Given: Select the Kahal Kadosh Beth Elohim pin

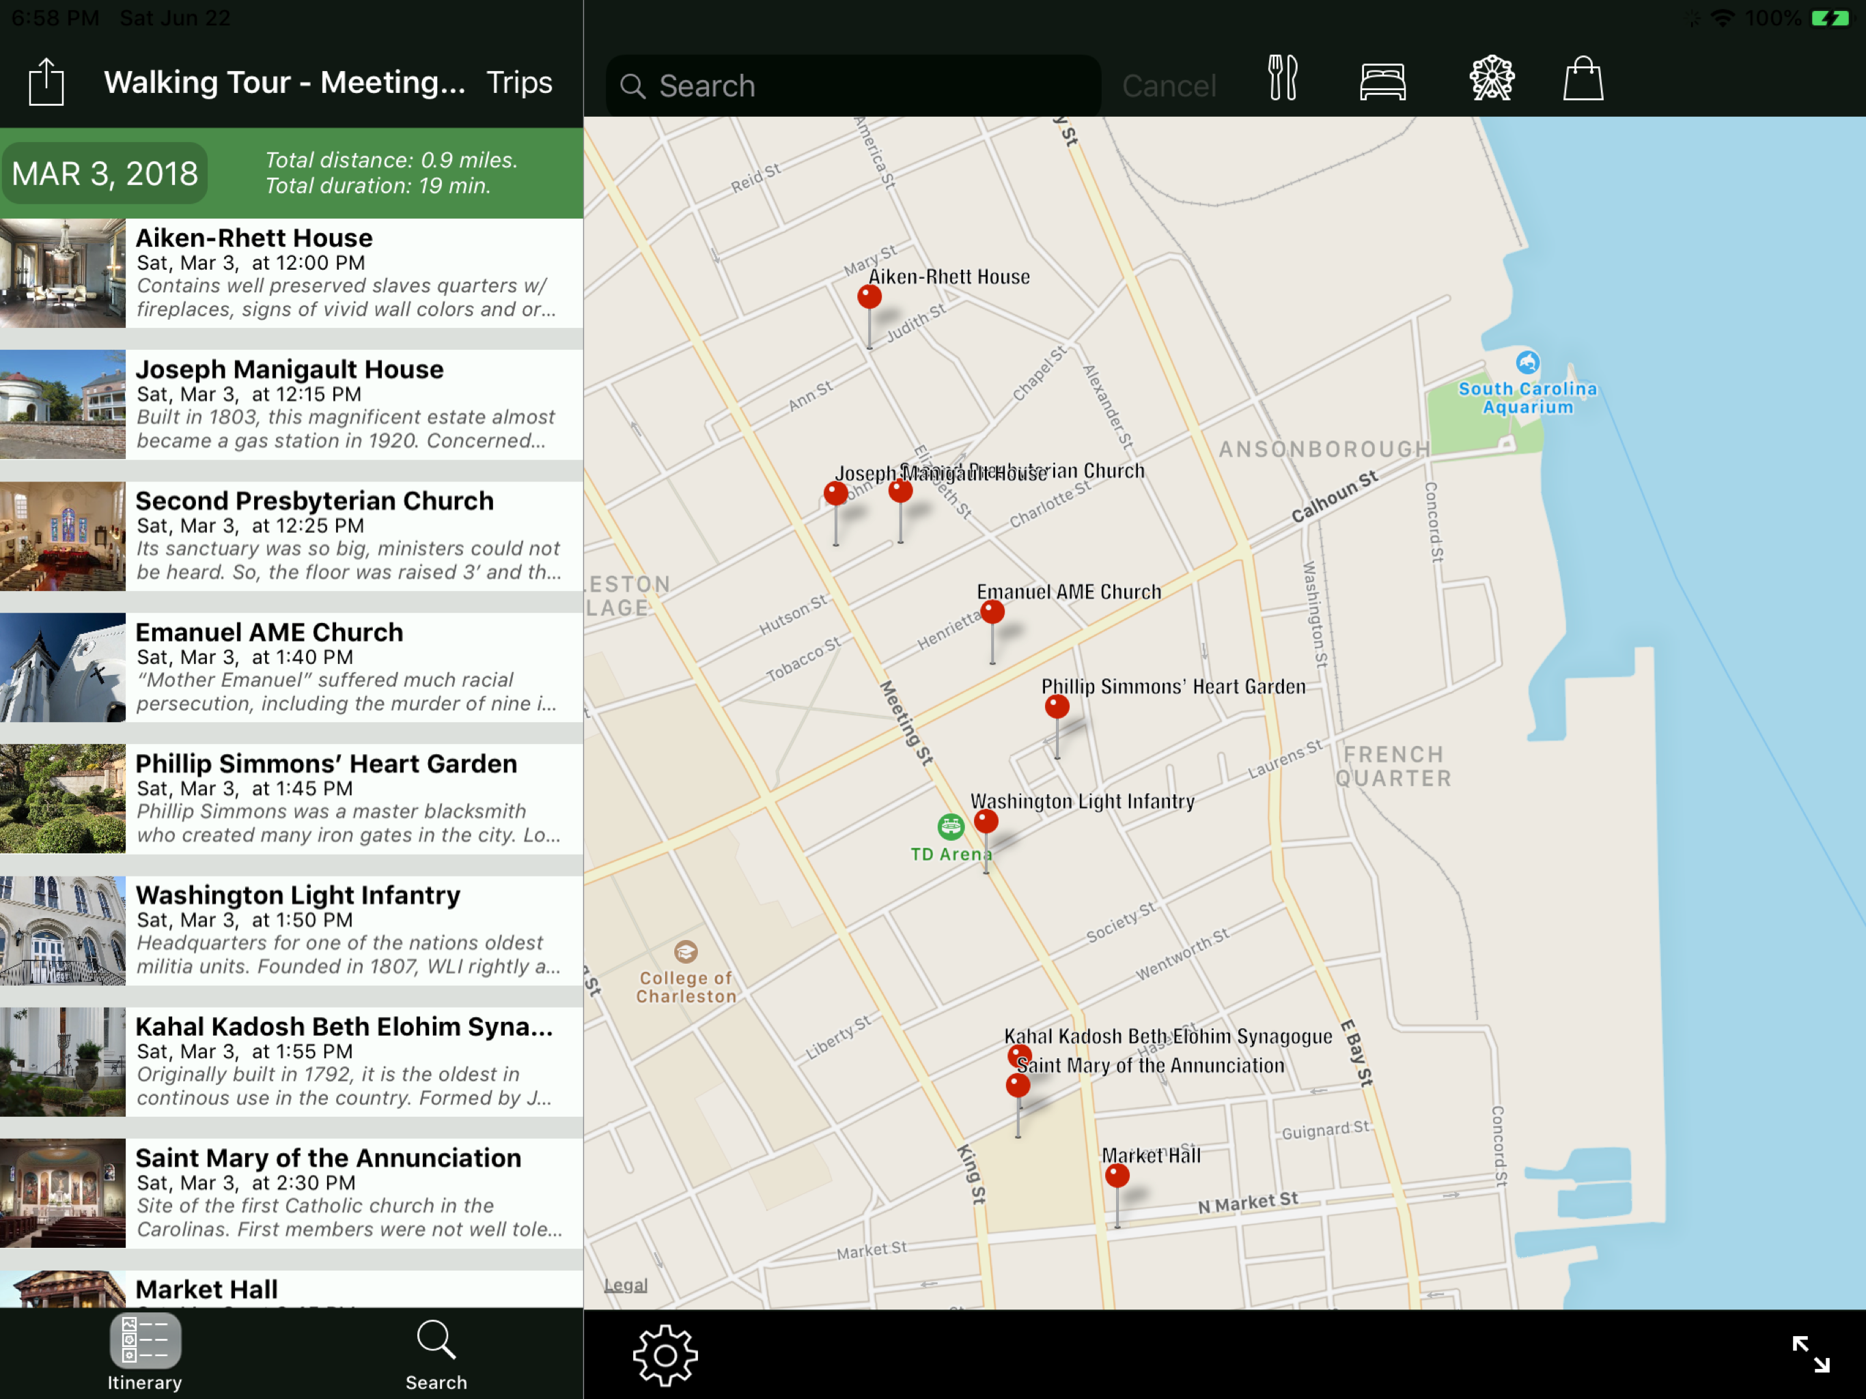Looking at the screenshot, I should [1019, 1055].
